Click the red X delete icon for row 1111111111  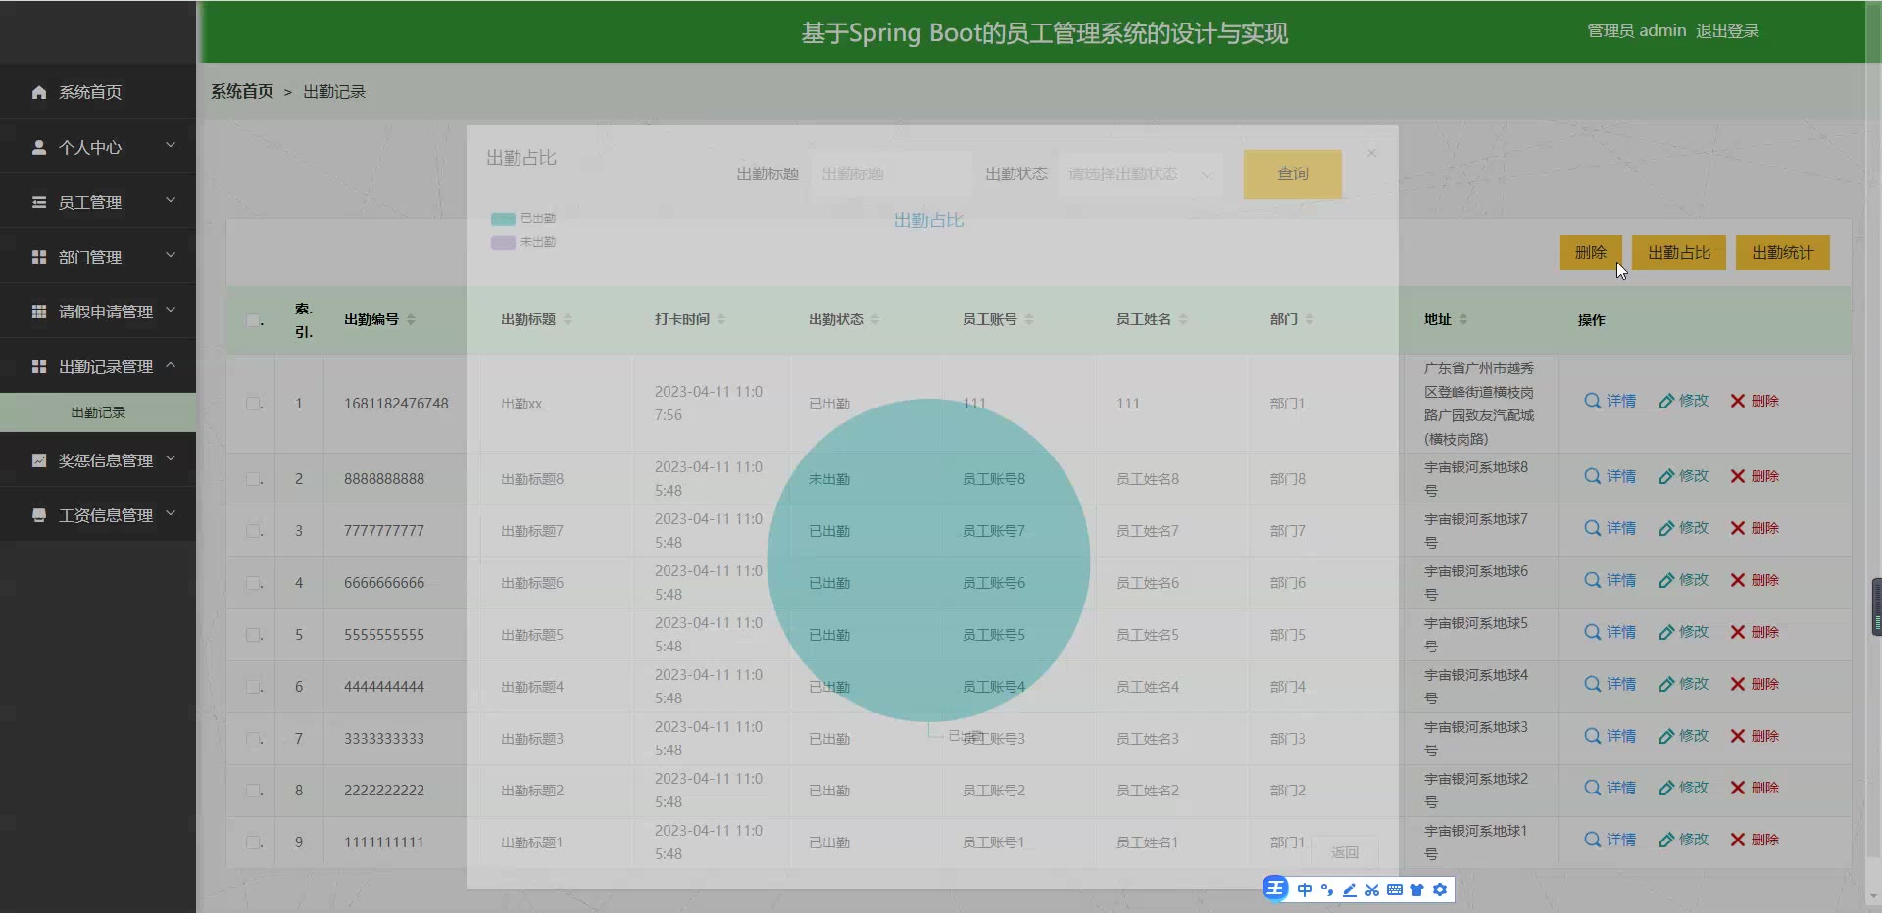coord(1738,840)
